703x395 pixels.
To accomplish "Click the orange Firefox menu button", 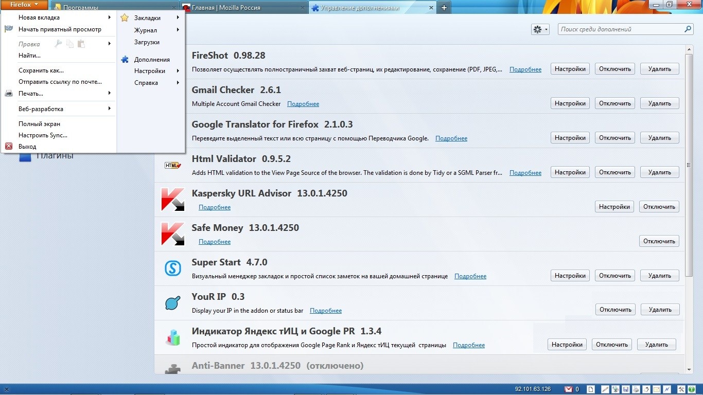I will 24,5.
